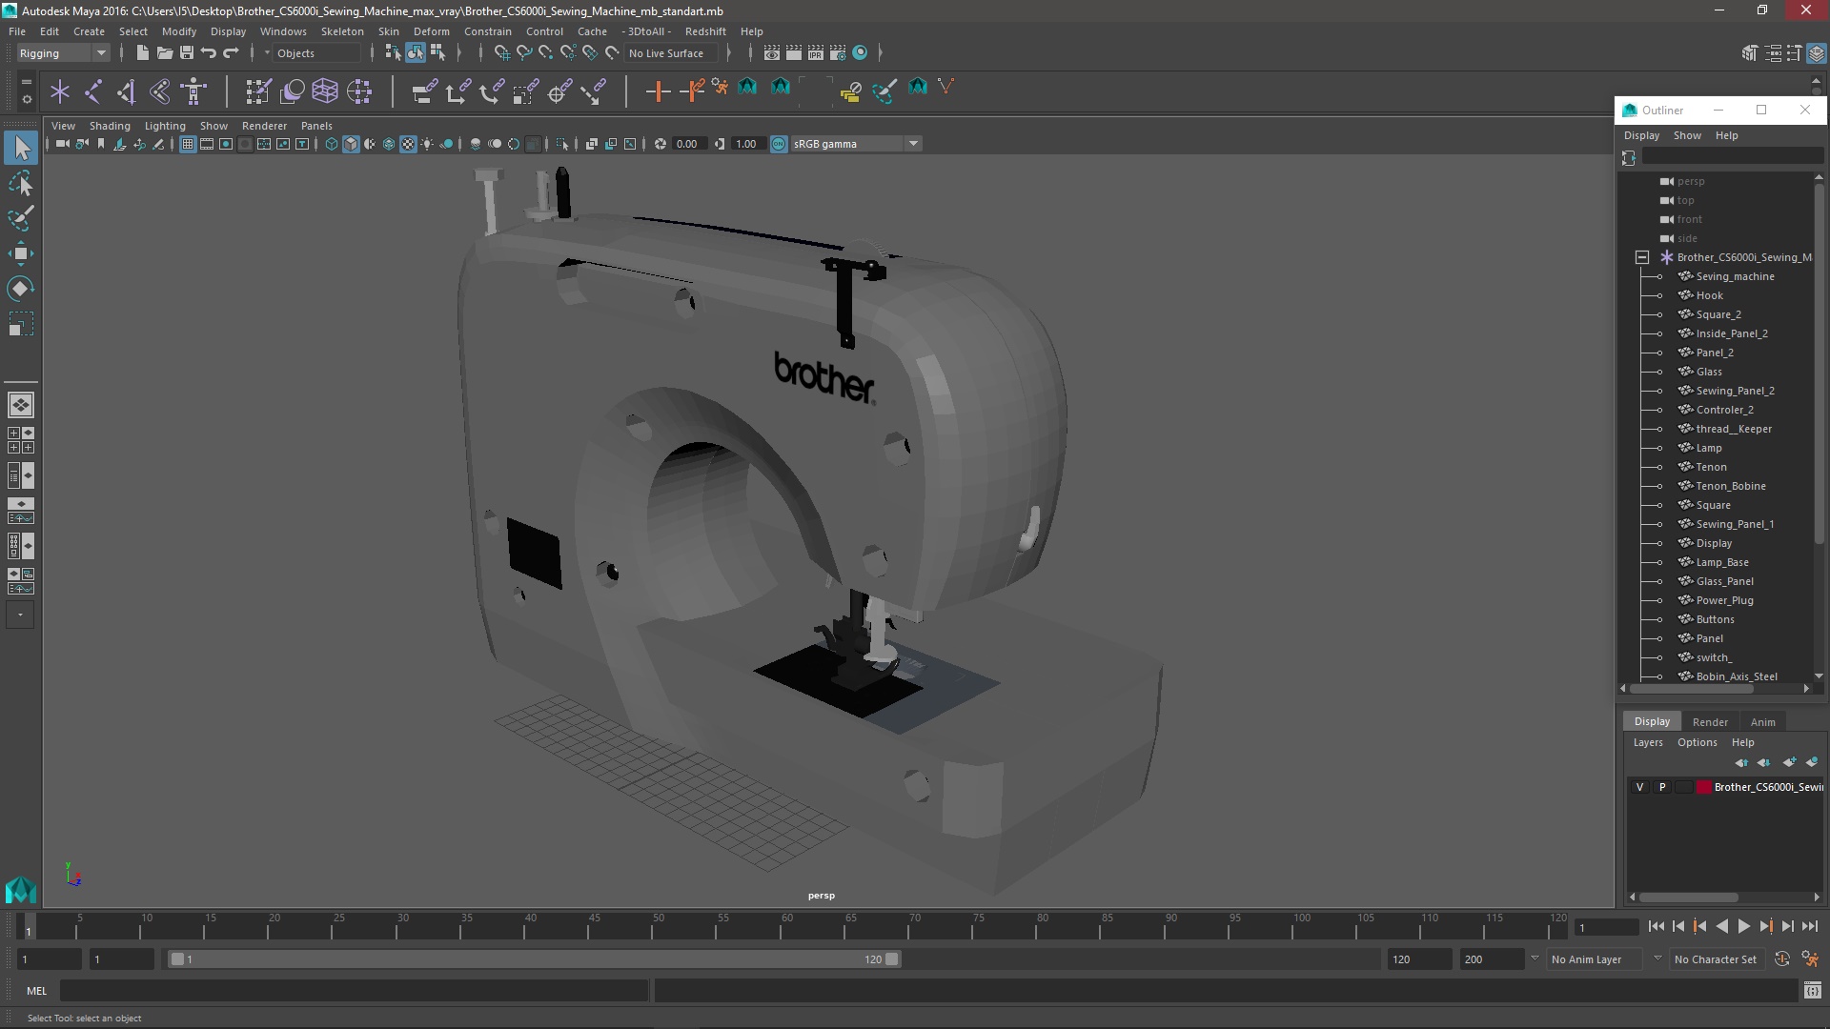Toggle the viewport grid display button

click(x=188, y=144)
